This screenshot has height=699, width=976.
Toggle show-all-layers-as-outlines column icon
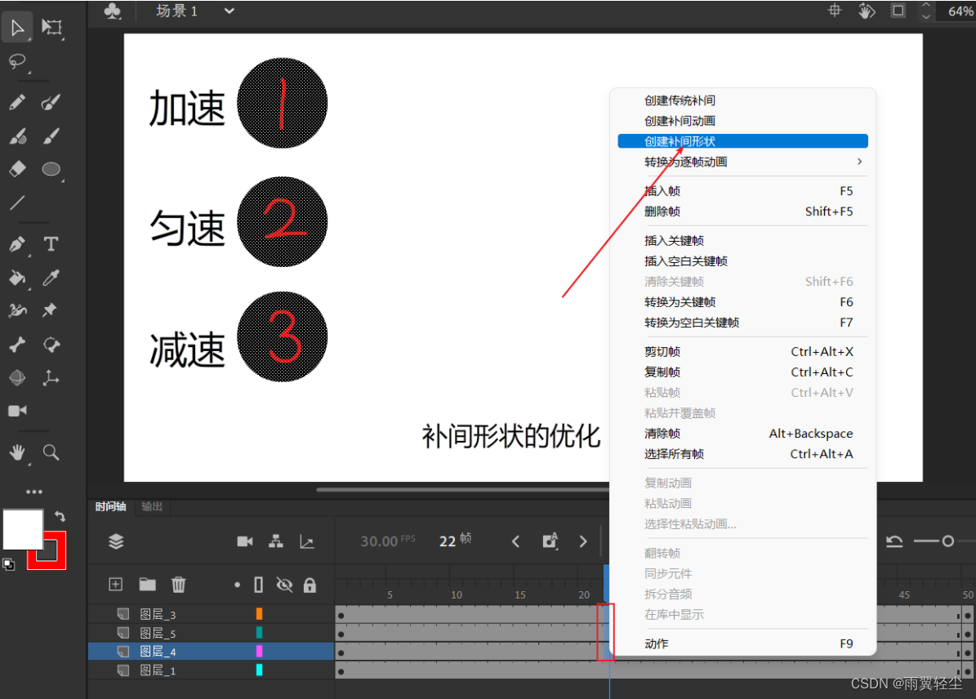pos(258,585)
